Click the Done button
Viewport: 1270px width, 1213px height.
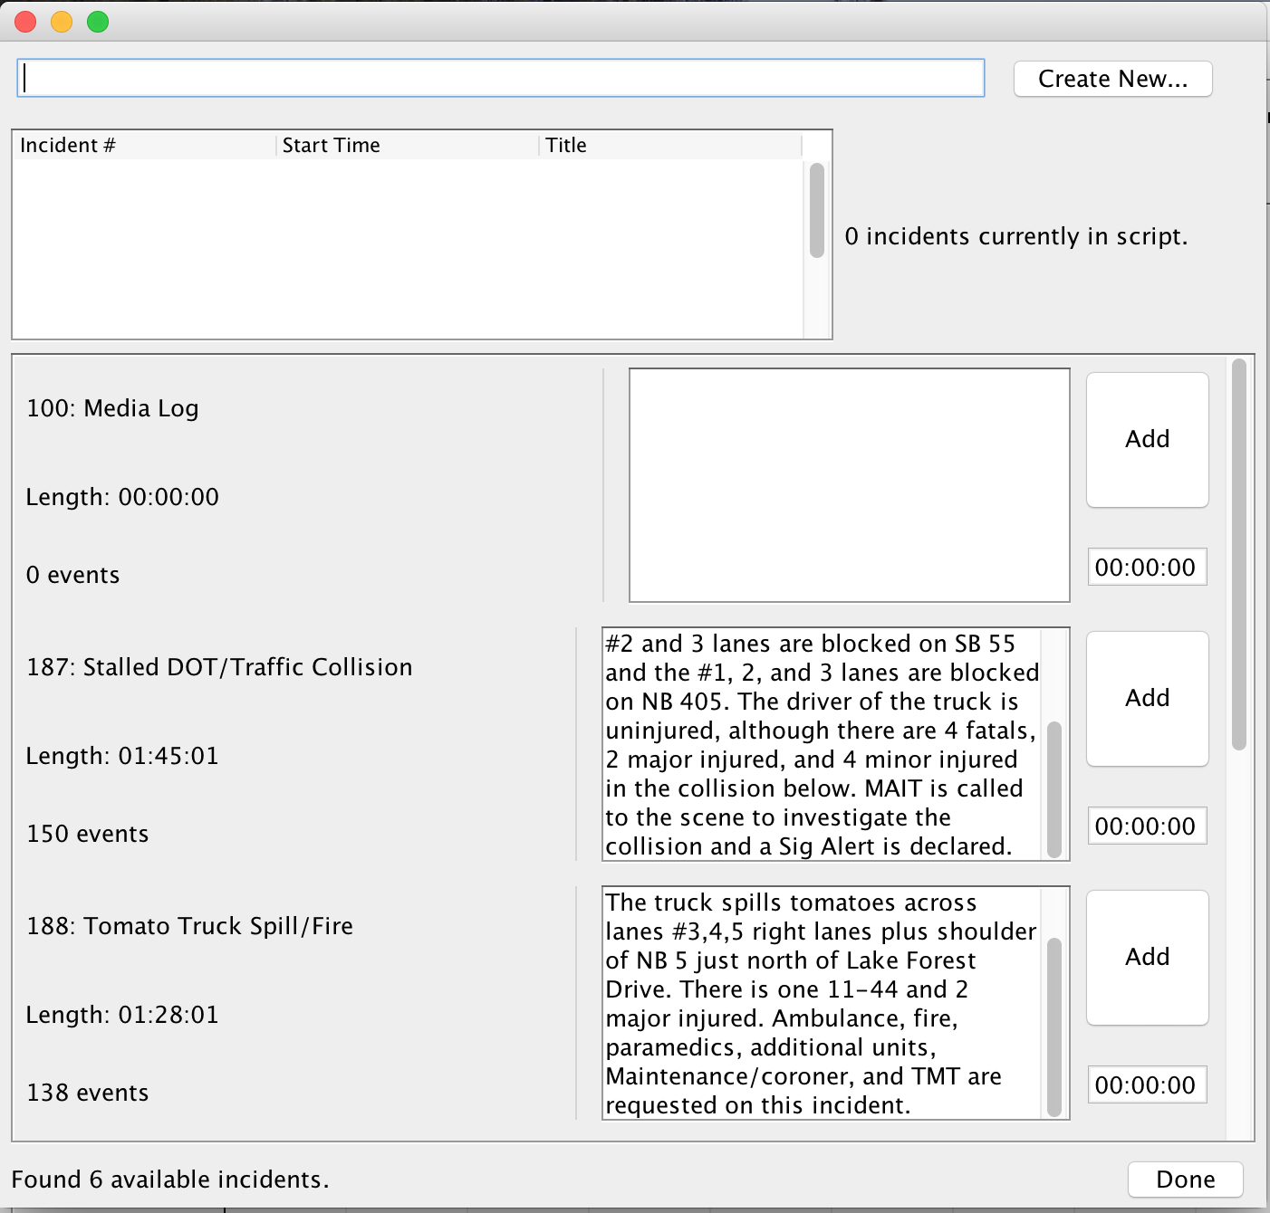(1185, 1180)
